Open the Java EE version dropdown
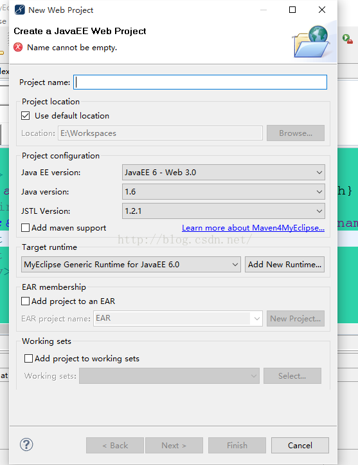Viewport: 358px width, 465px height. tap(224, 173)
